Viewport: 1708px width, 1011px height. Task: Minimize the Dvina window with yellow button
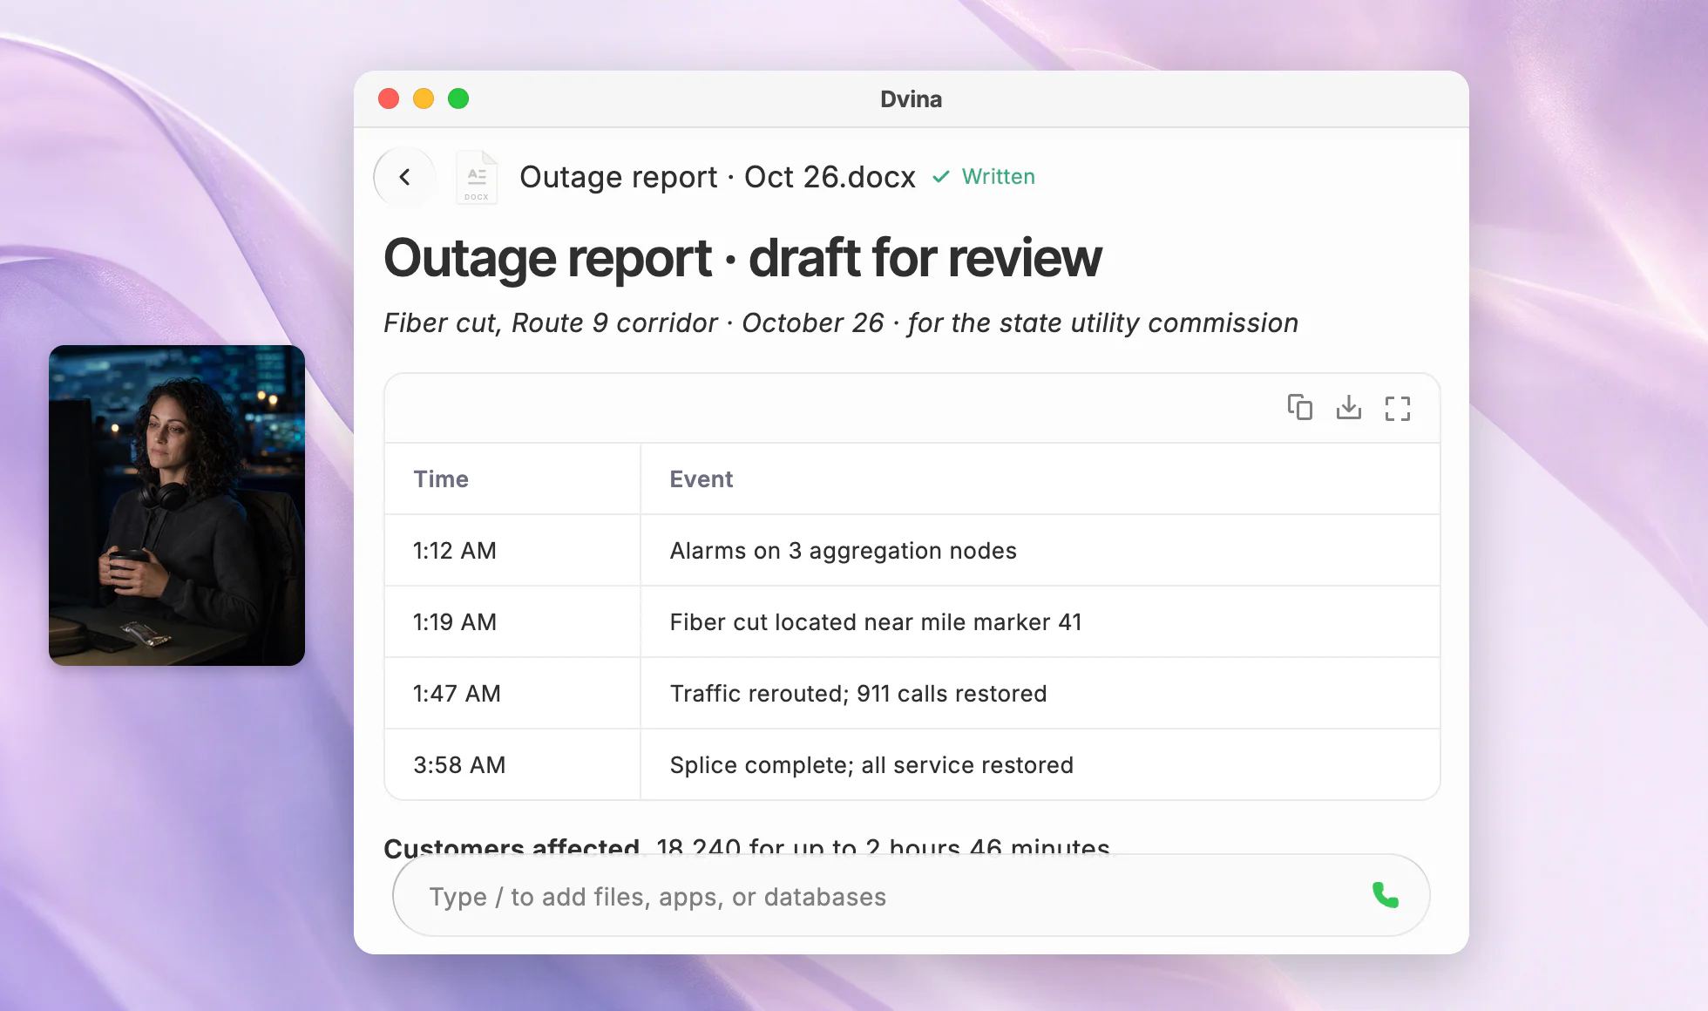point(424,98)
